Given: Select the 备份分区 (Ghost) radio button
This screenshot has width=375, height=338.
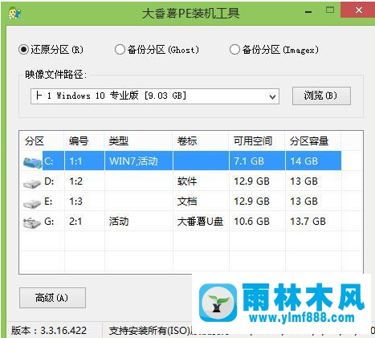Looking at the screenshot, I should coord(120,50).
